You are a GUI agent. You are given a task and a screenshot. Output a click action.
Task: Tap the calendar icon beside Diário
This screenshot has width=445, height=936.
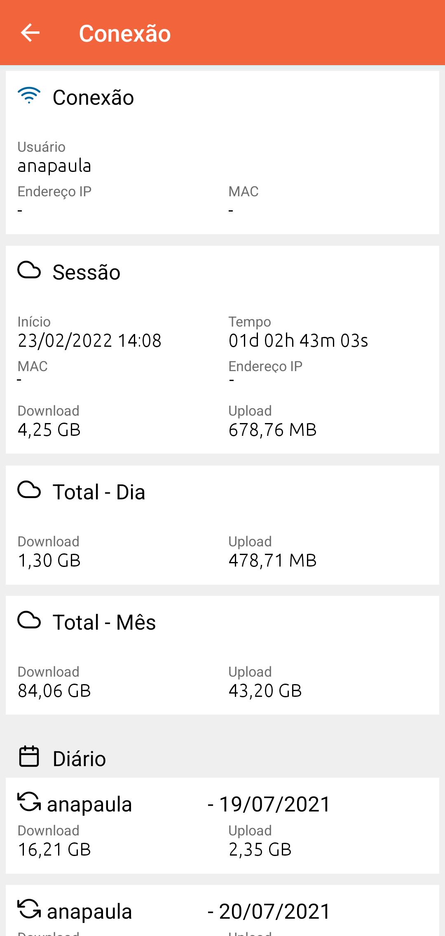pyautogui.click(x=29, y=757)
